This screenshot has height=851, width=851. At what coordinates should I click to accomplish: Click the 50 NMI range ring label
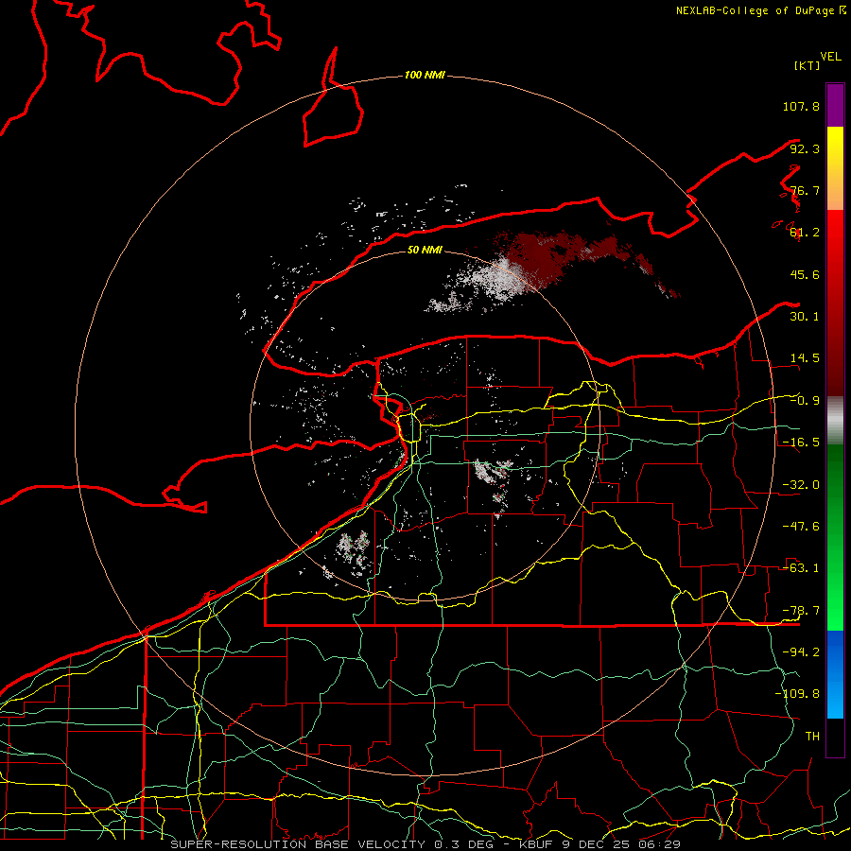click(x=425, y=250)
